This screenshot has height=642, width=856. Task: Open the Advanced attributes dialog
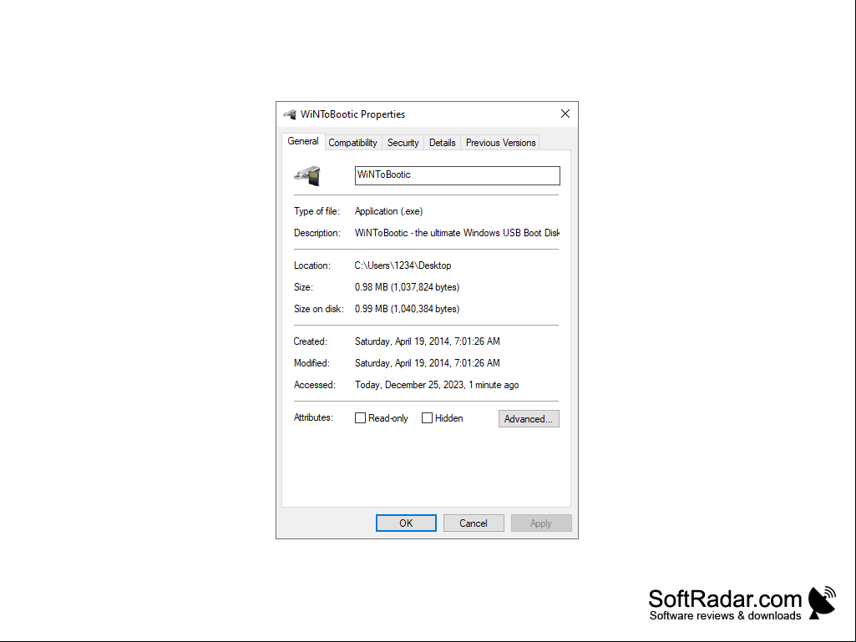click(x=529, y=419)
